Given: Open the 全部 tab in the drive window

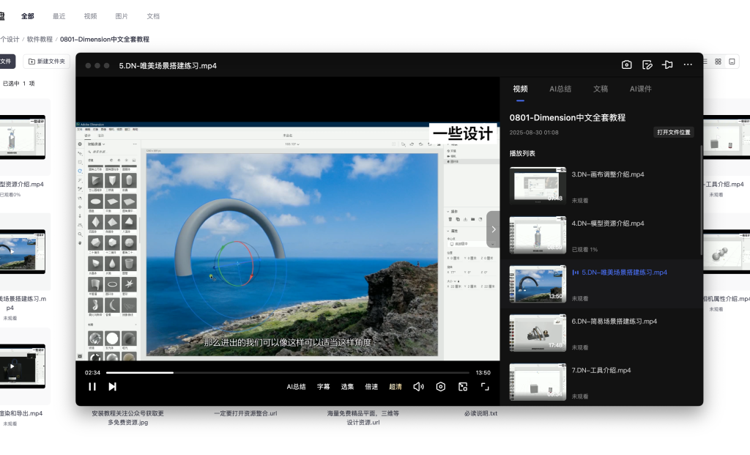Looking at the screenshot, I should point(28,16).
